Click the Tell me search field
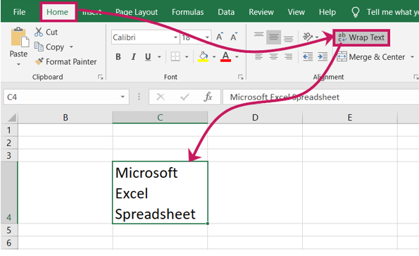Image resolution: width=419 pixels, height=256 pixels. pyautogui.click(x=392, y=12)
